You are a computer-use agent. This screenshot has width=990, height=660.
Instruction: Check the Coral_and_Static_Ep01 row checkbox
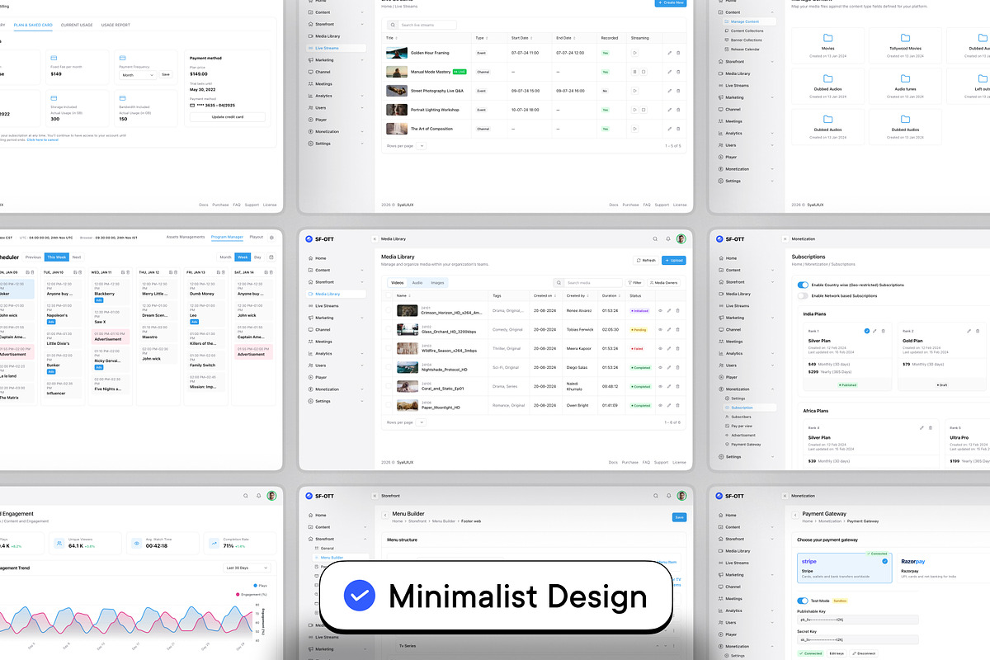click(389, 386)
